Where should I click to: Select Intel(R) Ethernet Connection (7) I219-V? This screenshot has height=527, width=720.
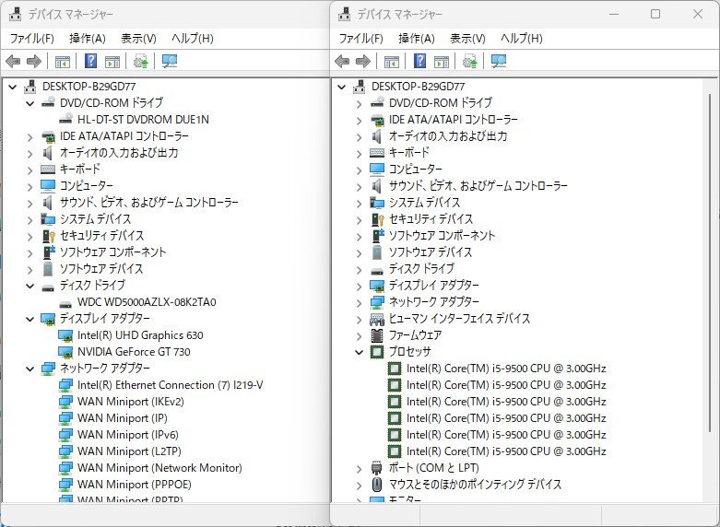(x=170, y=385)
